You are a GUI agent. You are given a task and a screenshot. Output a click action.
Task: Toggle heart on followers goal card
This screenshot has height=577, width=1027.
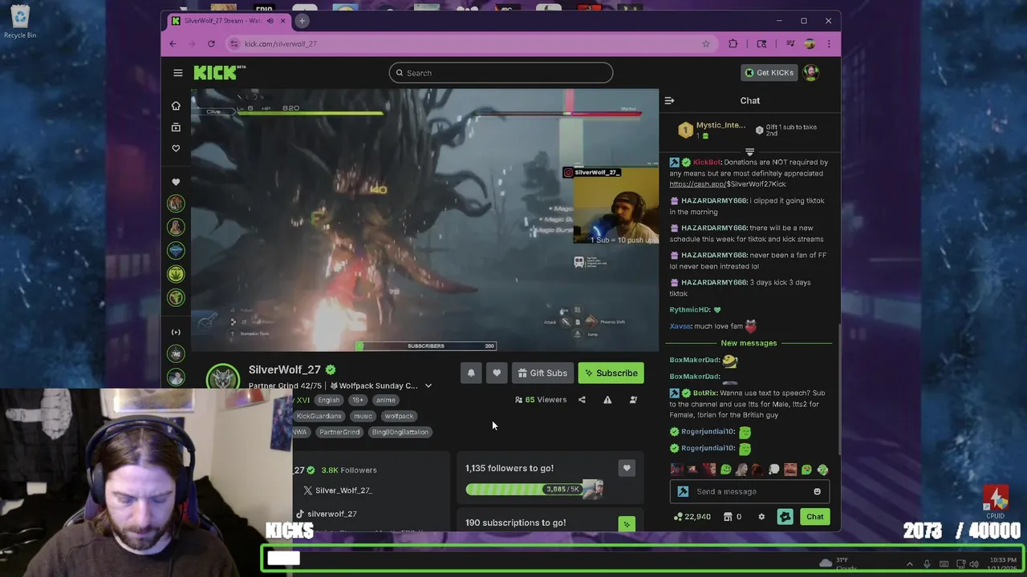(x=627, y=468)
